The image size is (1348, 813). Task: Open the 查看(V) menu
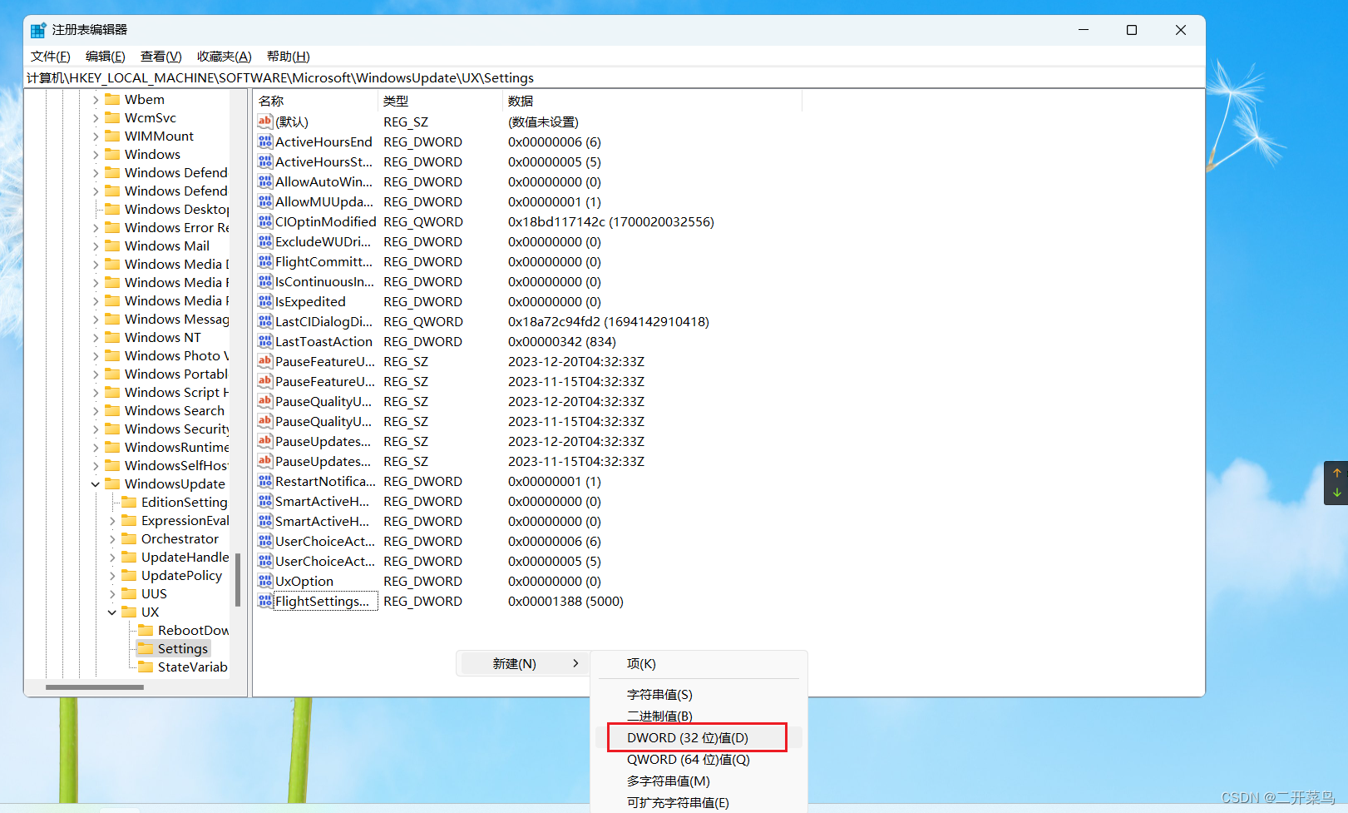point(160,56)
